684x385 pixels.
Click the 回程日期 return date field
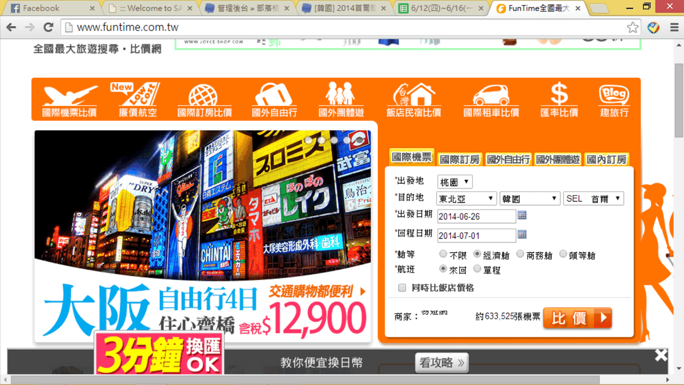click(476, 235)
